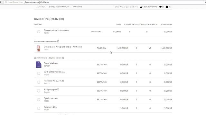Click placeholder circle icon for Прайс-лист #6
The image size is (206, 115).
pos(39,100)
